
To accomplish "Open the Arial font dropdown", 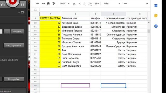I will (x=112, y=4).
